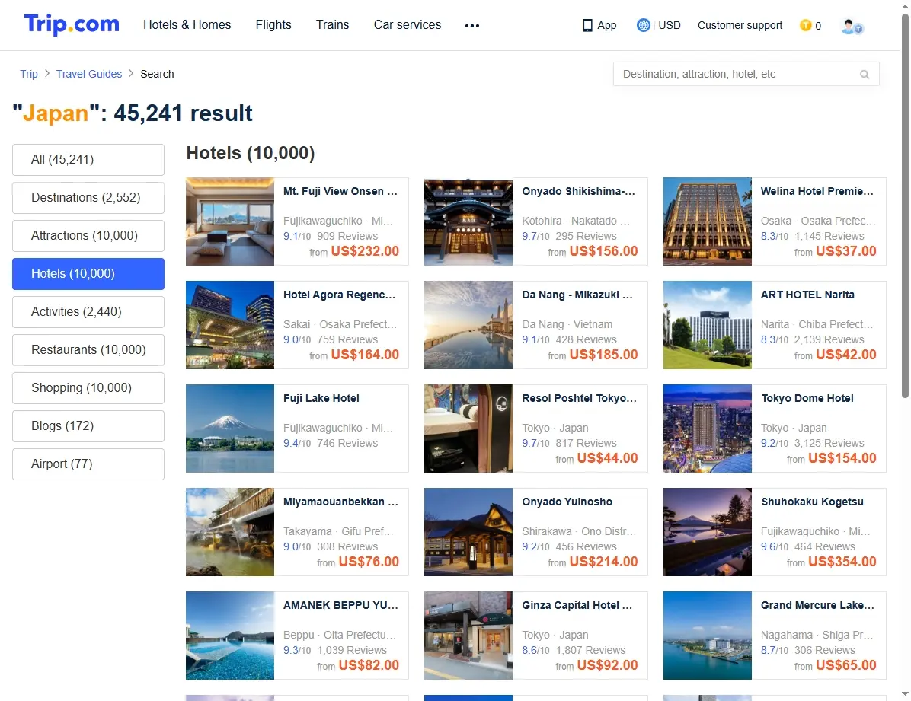Focus the destination search field
911x701 pixels.
[x=746, y=75]
